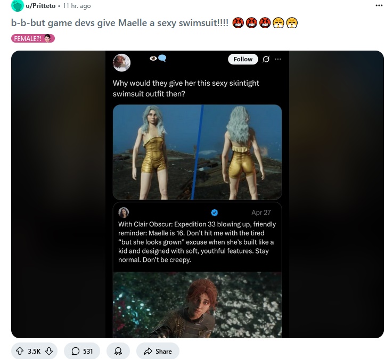385x359 pixels.
Task: Open the tweet's three-dot more menu
Action: click(x=278, y=59)
